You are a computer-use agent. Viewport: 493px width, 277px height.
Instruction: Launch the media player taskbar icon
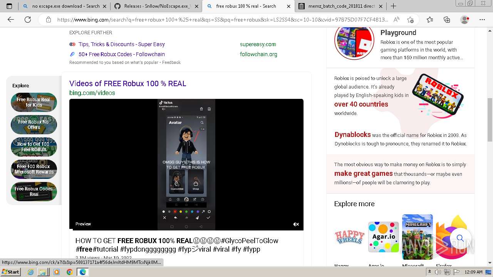(x=57, y=272)
